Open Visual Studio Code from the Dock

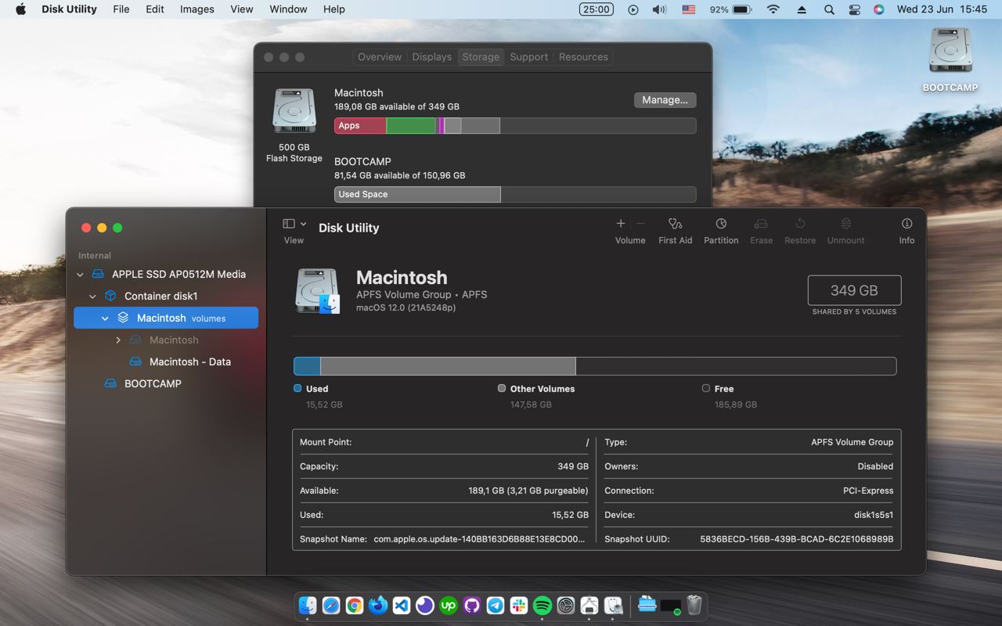(x=402, y=605)
